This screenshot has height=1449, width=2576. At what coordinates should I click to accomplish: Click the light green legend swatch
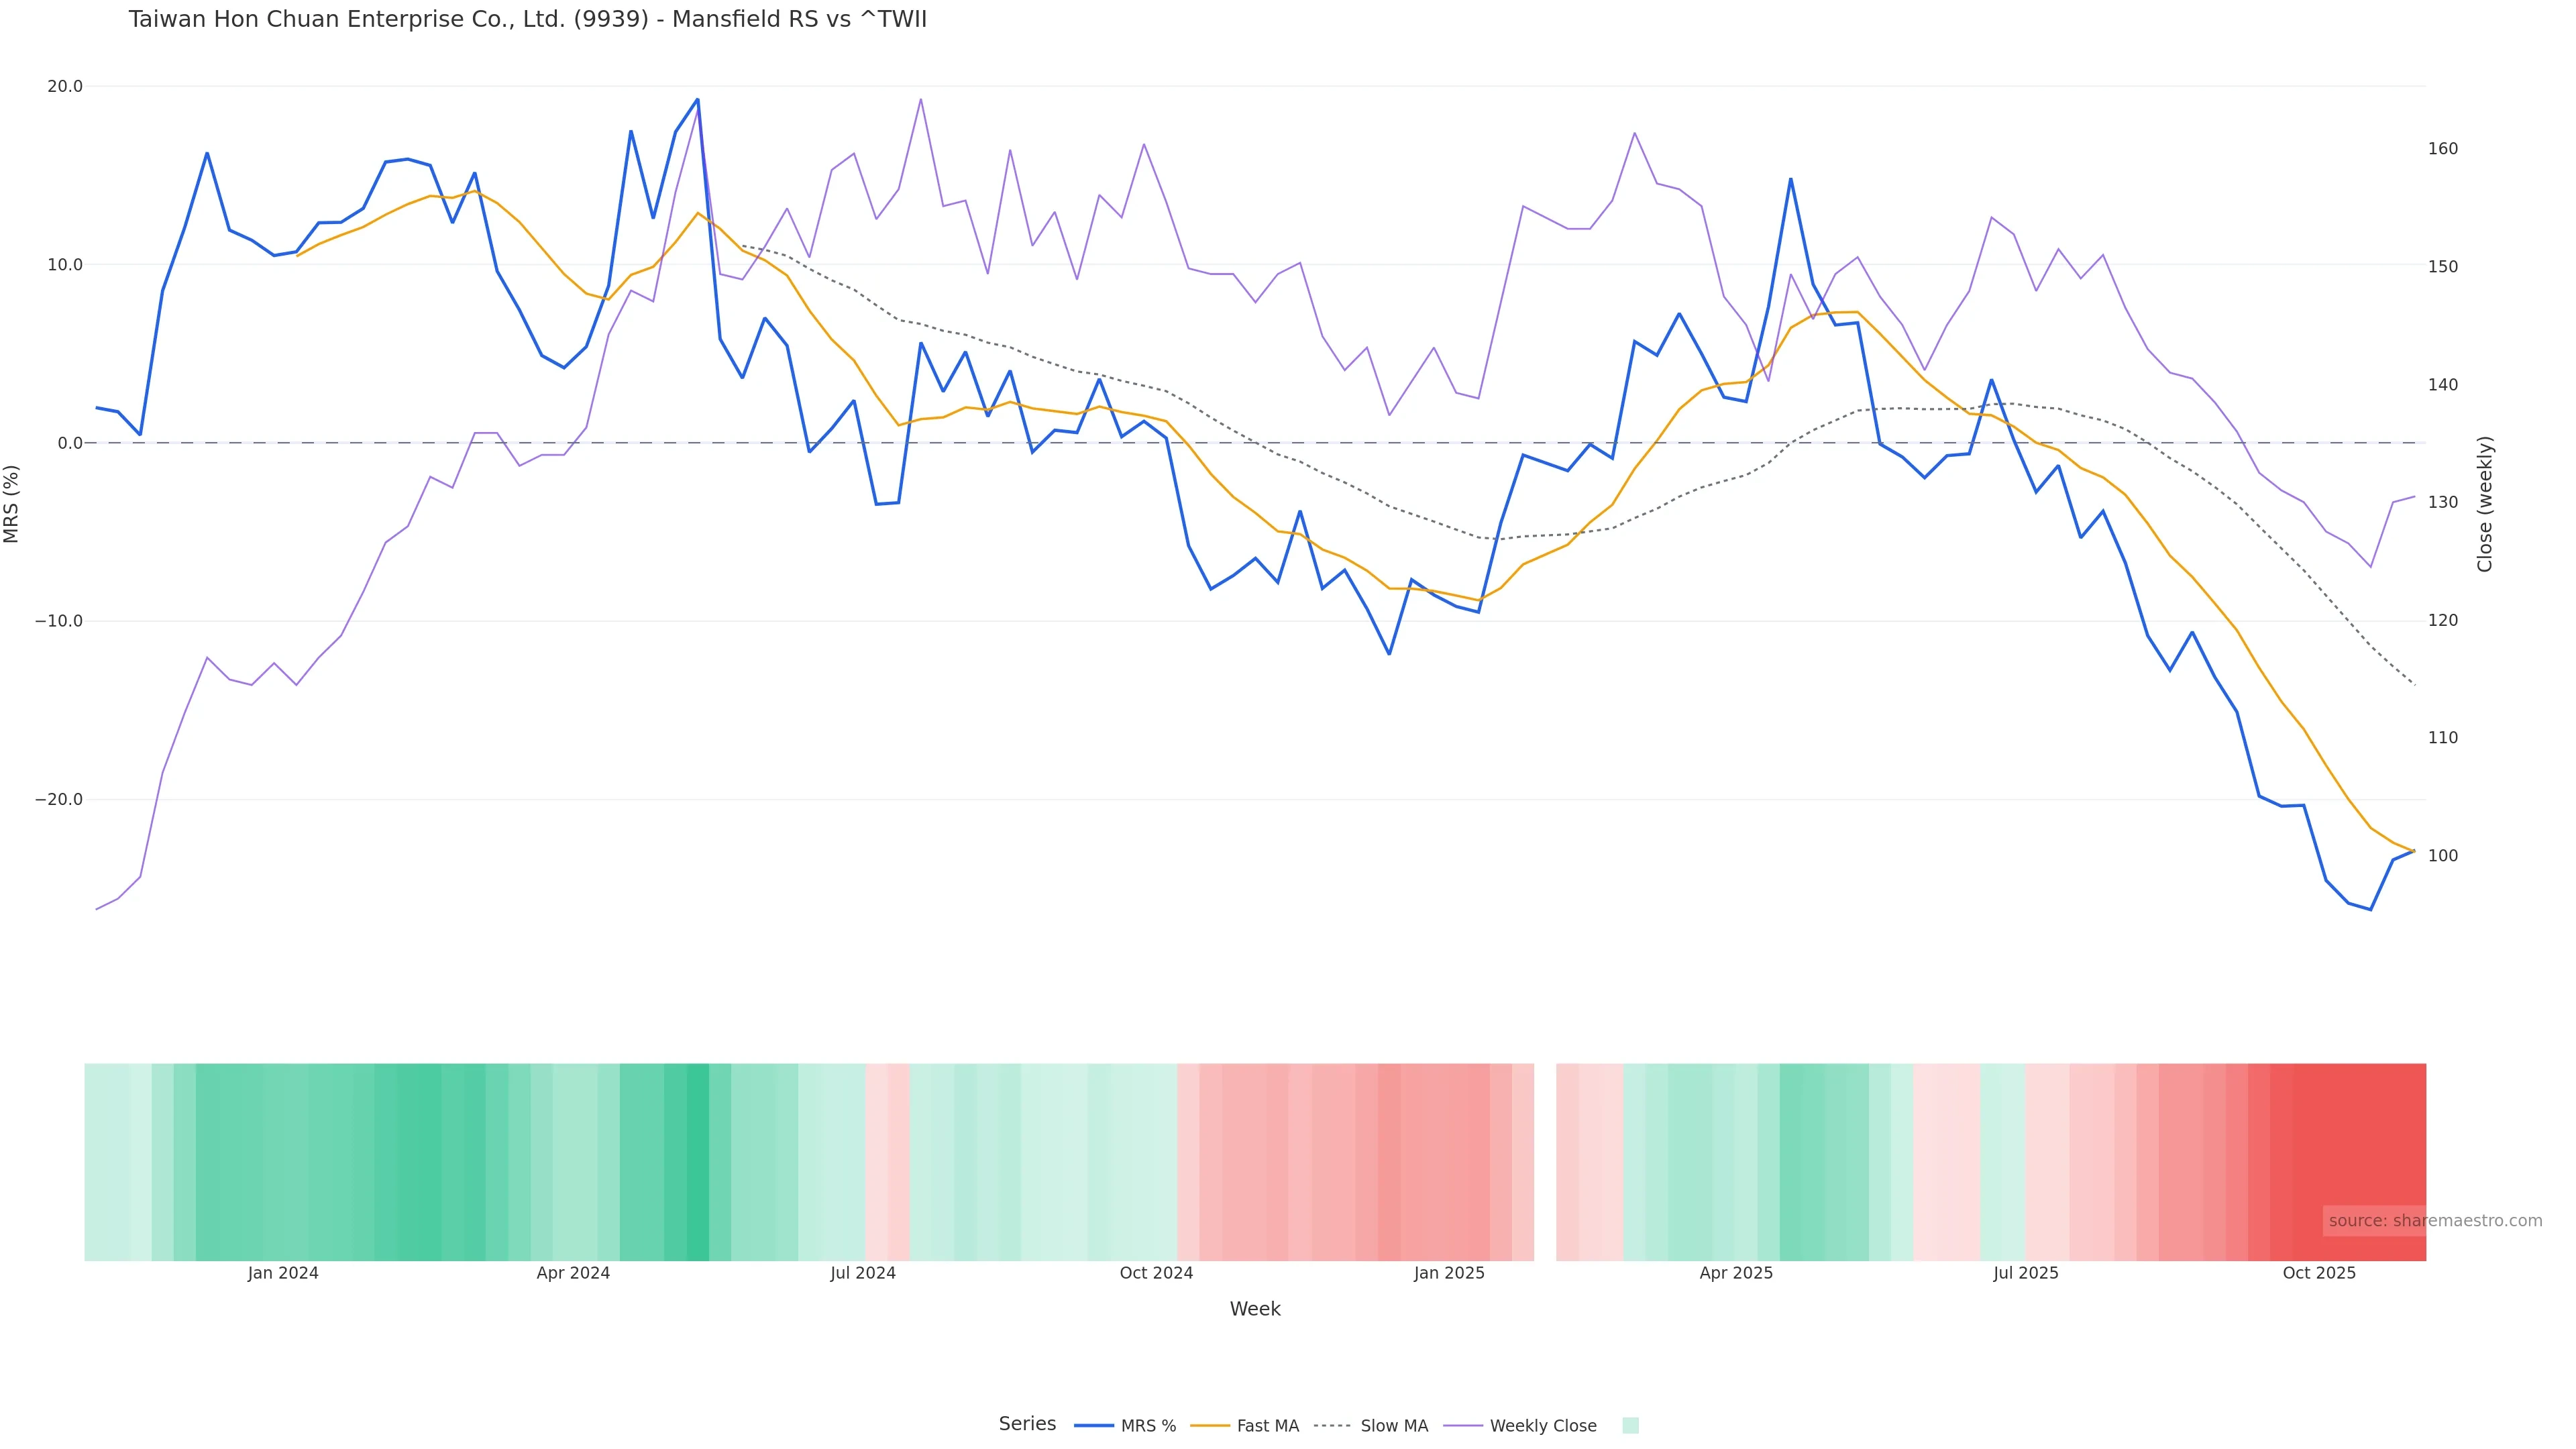tap(1630, 1426)
